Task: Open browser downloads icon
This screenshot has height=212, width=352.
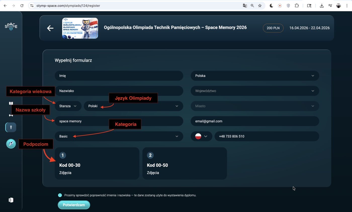Action: [322, 6]
